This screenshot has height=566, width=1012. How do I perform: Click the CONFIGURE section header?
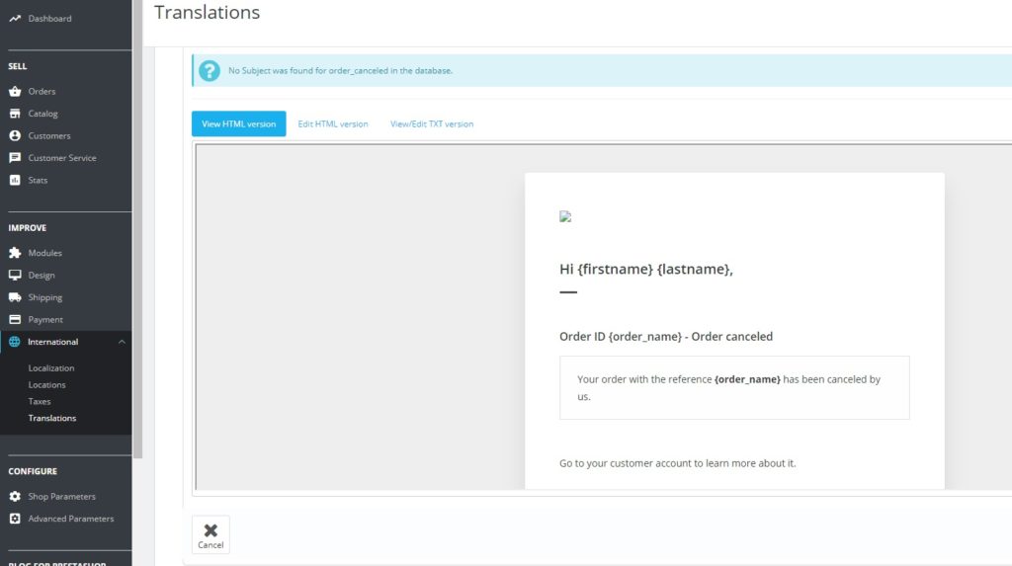[x=33, y=472]
